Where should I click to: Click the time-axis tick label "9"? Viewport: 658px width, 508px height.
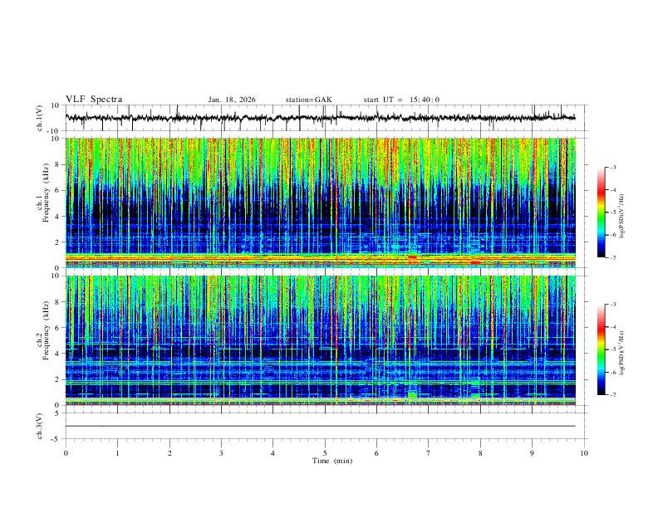532,453
